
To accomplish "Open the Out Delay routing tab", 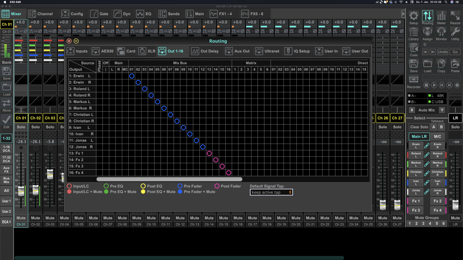I will click(205, 51).
